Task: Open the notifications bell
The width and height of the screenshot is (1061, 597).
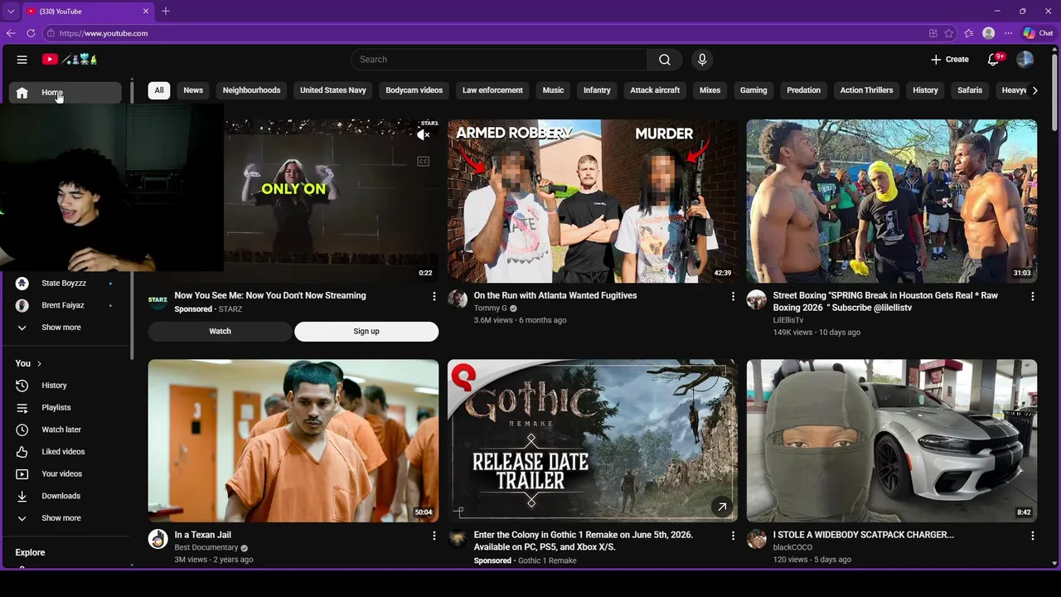Action: [993, 60]
